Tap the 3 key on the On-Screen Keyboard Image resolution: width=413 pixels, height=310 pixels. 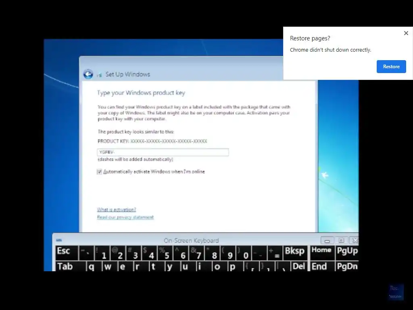coord(134,253)
